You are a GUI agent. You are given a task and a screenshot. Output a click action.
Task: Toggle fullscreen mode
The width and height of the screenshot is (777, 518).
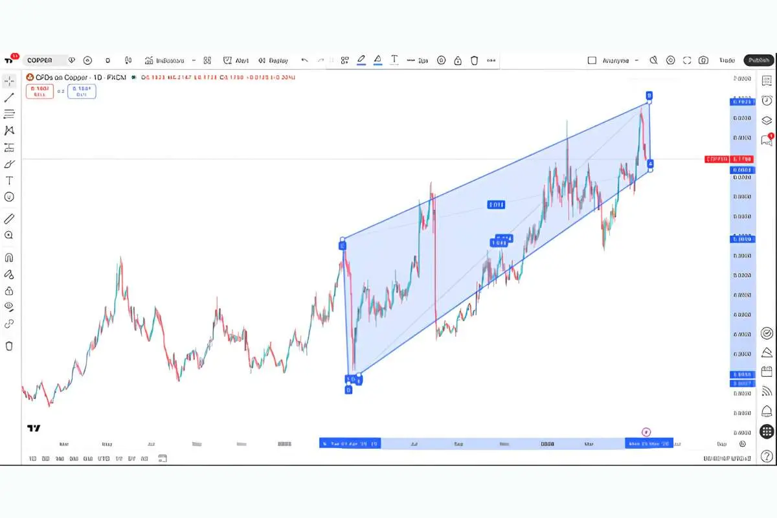687,60
